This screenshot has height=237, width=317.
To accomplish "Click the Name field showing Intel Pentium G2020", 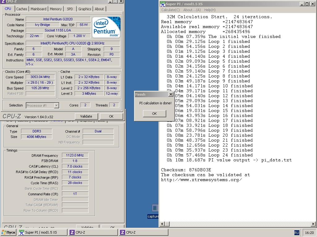I will 58,19.
